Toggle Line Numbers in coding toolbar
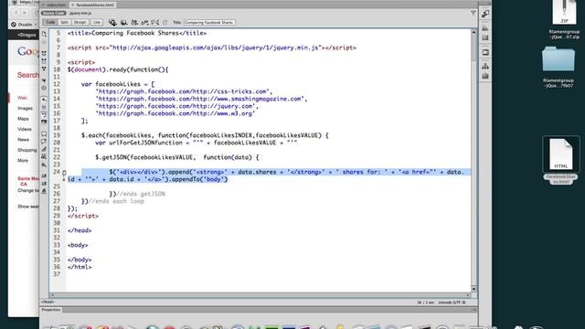 [x=44, y=99]
